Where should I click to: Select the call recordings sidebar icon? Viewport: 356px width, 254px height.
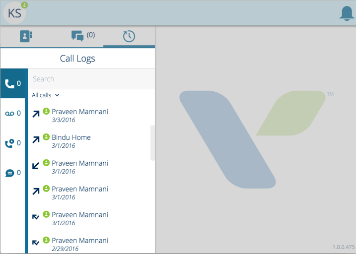(13, 143)
